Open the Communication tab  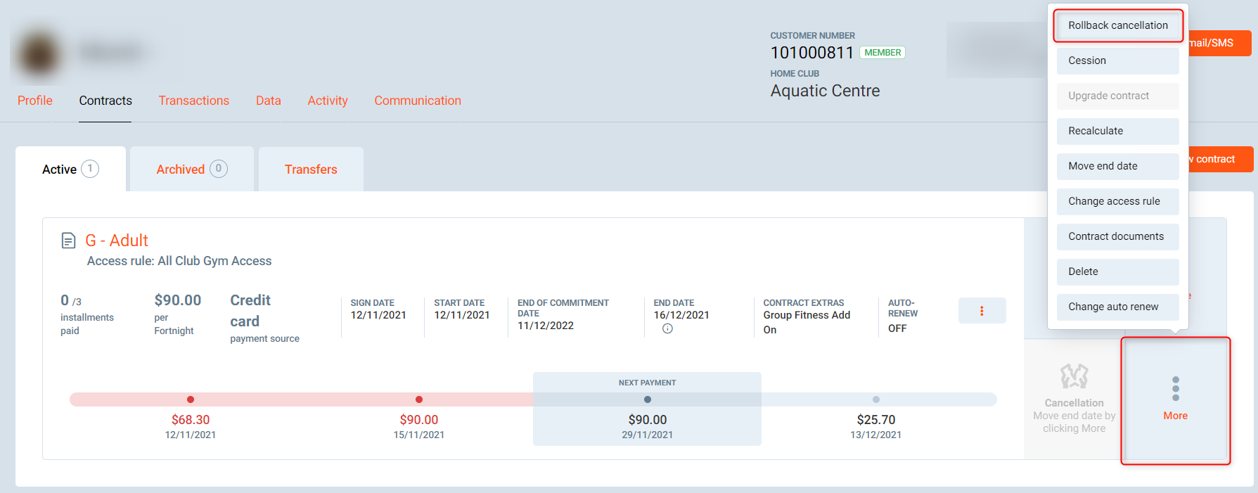click(417, 101)
